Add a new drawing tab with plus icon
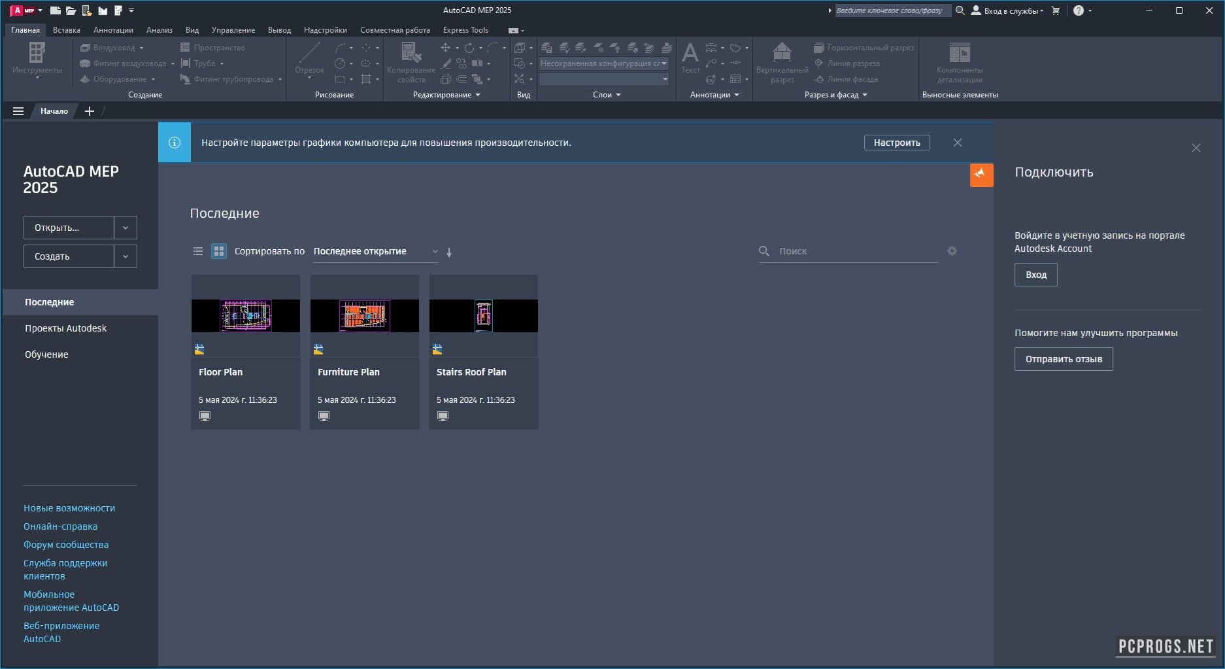 [x=90, y=111]
